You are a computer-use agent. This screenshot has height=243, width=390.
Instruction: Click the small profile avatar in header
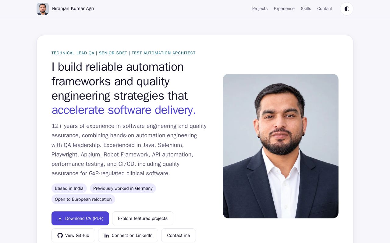(x=43, y=9)
